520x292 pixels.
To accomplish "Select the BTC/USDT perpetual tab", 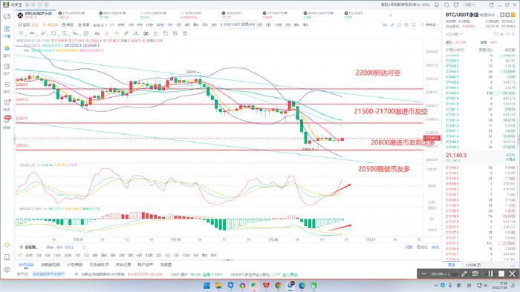I will click(36, 15).
